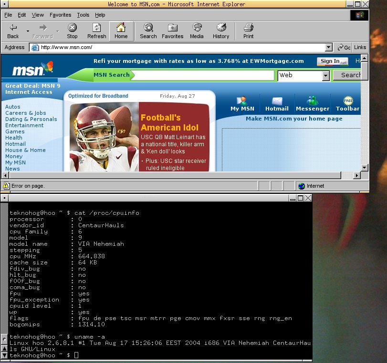Click the Stop icon in toolbar
This screenshot has width=387, height=363.
pos(72,27)
